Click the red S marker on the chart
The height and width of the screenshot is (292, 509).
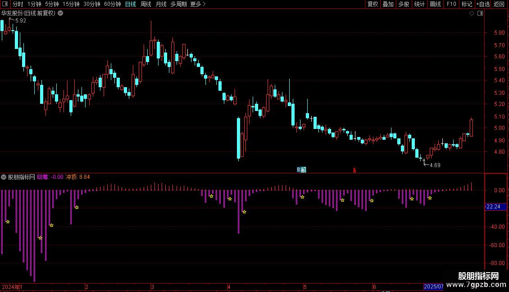pyautogui.click(x=354, y=170)
